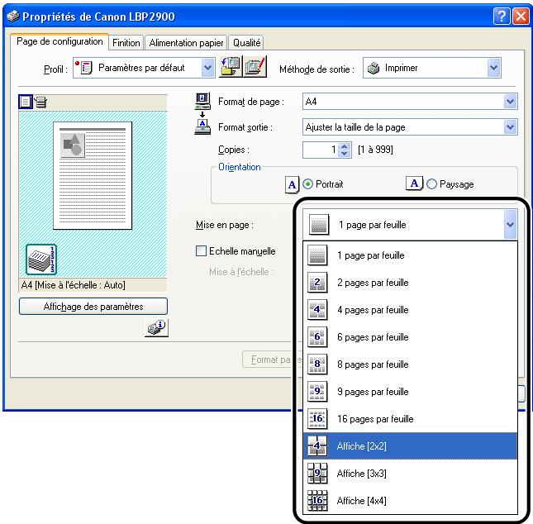Click the icon beside Affiche [3x3]
The image size is (533, 524).
pos(317,473)
